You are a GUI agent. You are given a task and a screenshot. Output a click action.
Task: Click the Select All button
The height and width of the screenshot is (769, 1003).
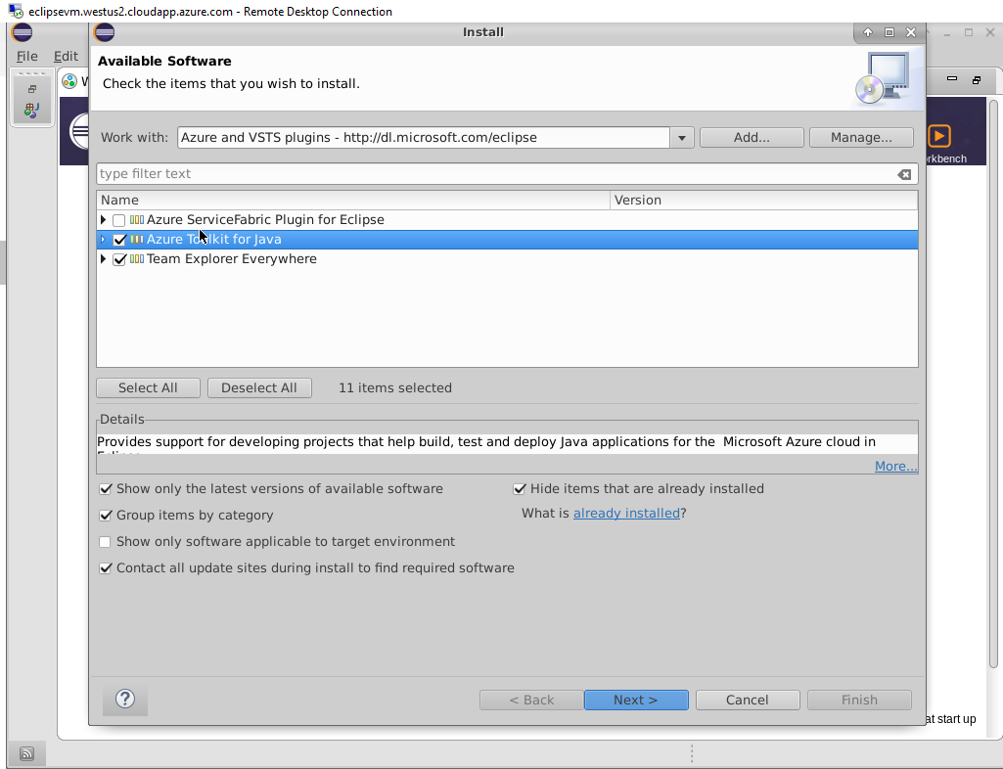coord(148,387)
